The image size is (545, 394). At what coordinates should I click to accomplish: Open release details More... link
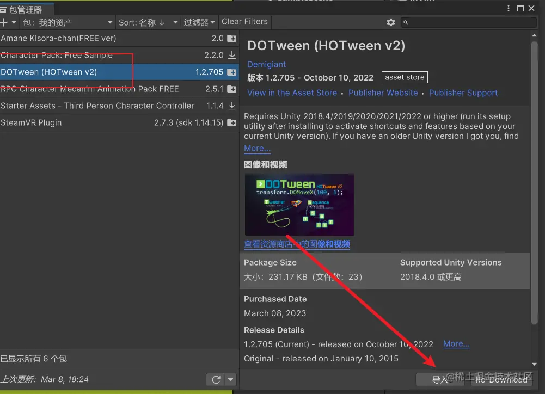[x=456, y=344]
